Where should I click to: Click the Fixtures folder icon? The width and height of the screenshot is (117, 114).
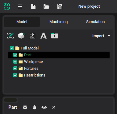21,69
